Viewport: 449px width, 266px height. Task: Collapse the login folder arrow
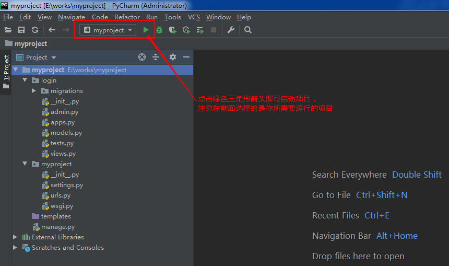[25, 80]
